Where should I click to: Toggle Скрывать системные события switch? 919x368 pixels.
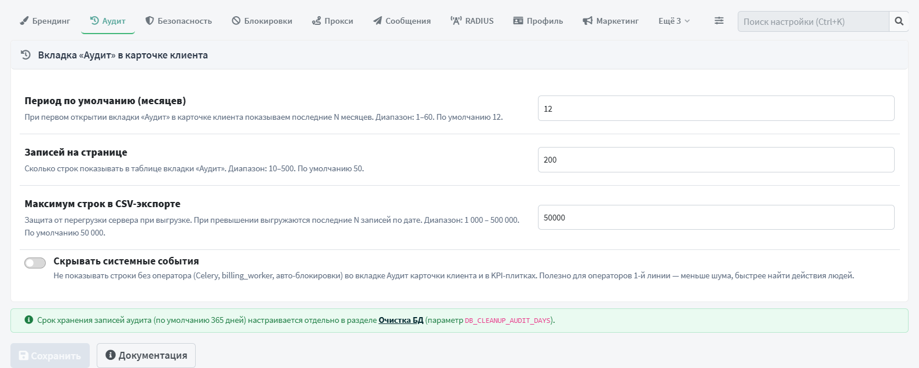tap(35, 263)
